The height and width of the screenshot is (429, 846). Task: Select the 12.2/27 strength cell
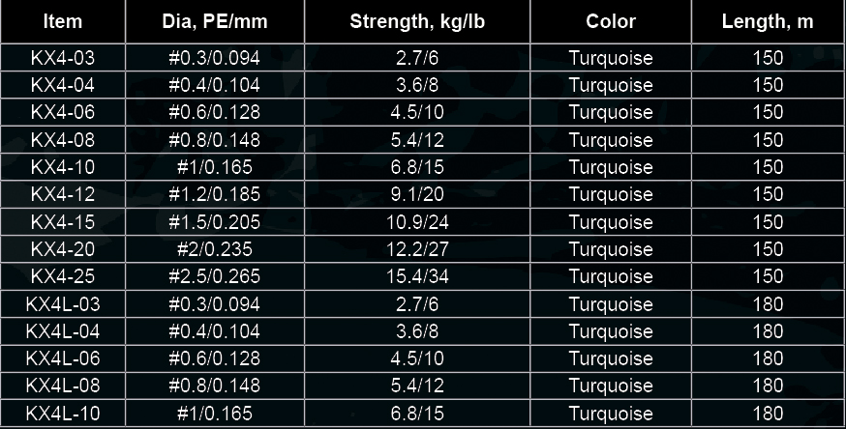pyautogui.click(x=417, y=249)
